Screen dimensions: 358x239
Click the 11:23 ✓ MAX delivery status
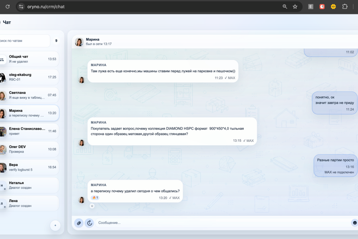pos(225,78)
